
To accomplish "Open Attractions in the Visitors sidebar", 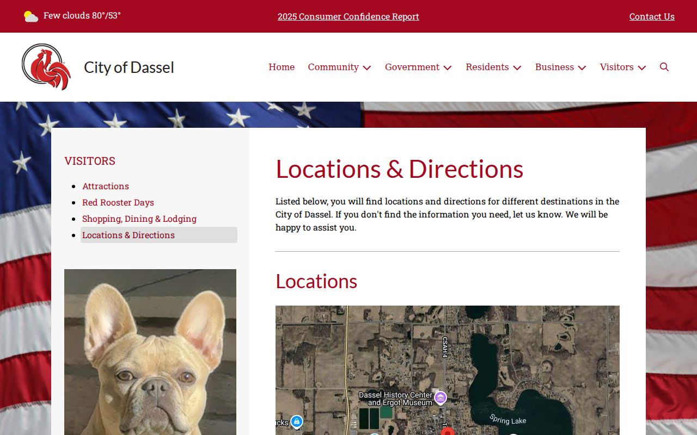I will (106, 186).
